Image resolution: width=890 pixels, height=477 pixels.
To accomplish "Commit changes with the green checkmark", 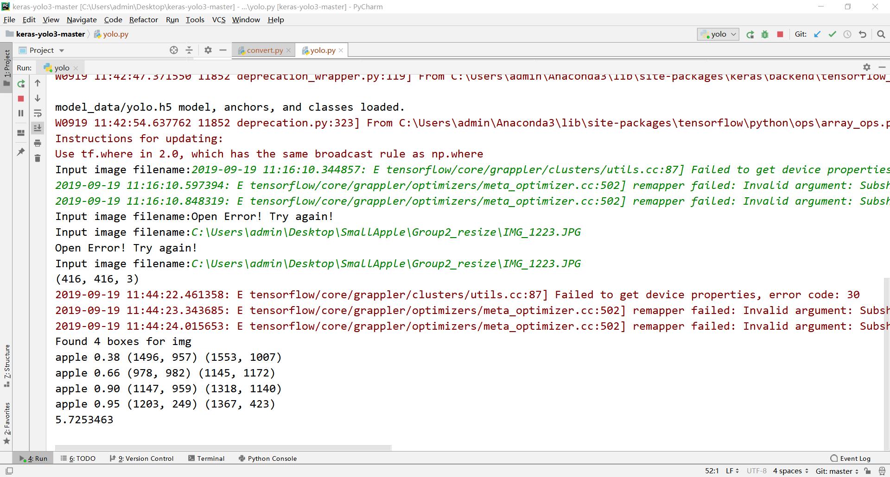I will point(833,34).
